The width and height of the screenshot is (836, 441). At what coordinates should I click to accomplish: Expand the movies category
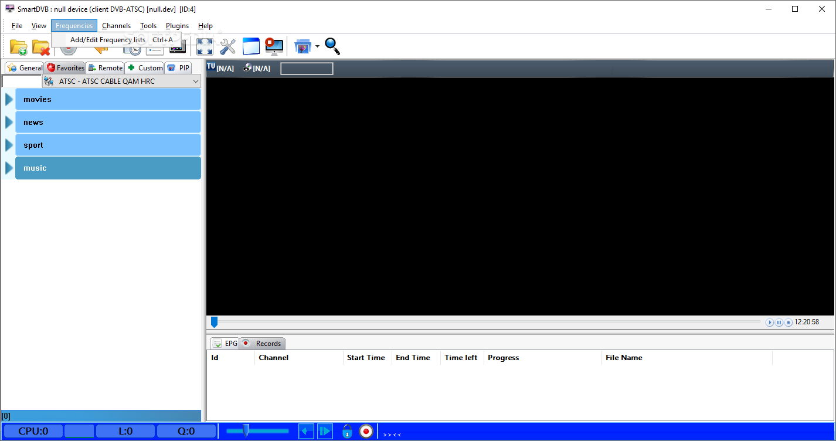click(9, 99)
